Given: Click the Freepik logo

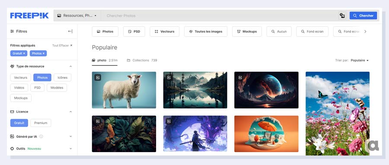Looking at the screenshot, I should pos(29,16).
